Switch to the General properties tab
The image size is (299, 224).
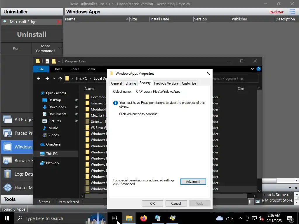tap(116, 83)
